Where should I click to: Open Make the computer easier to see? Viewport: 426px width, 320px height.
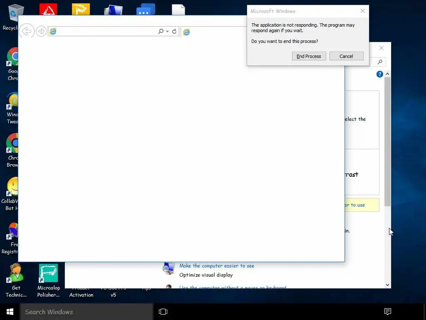coord(217,265)
